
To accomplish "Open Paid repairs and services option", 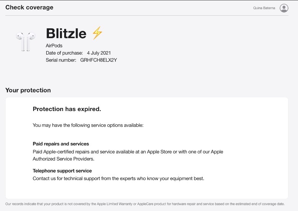I will click(x=61, y=144).
